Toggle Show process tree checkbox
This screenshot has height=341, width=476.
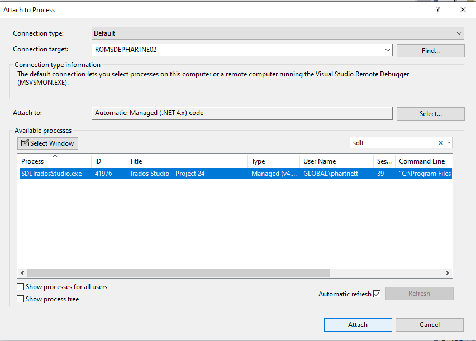coord(21,299)
